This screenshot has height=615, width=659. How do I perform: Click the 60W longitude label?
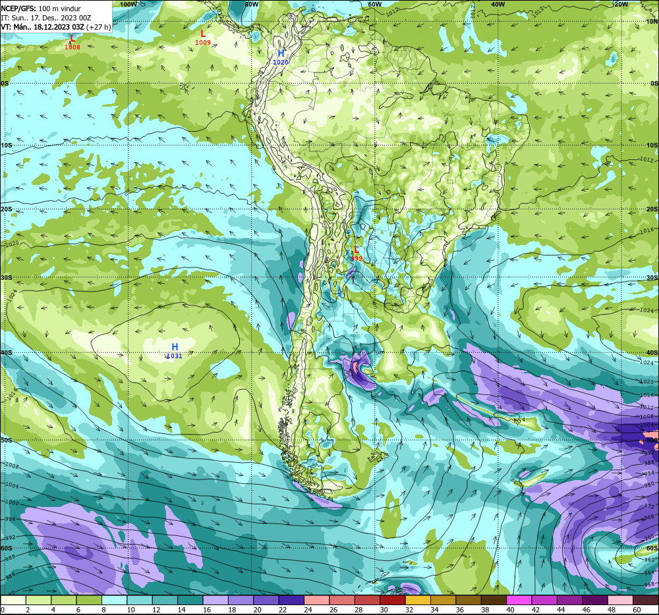(x=374, y=4)
